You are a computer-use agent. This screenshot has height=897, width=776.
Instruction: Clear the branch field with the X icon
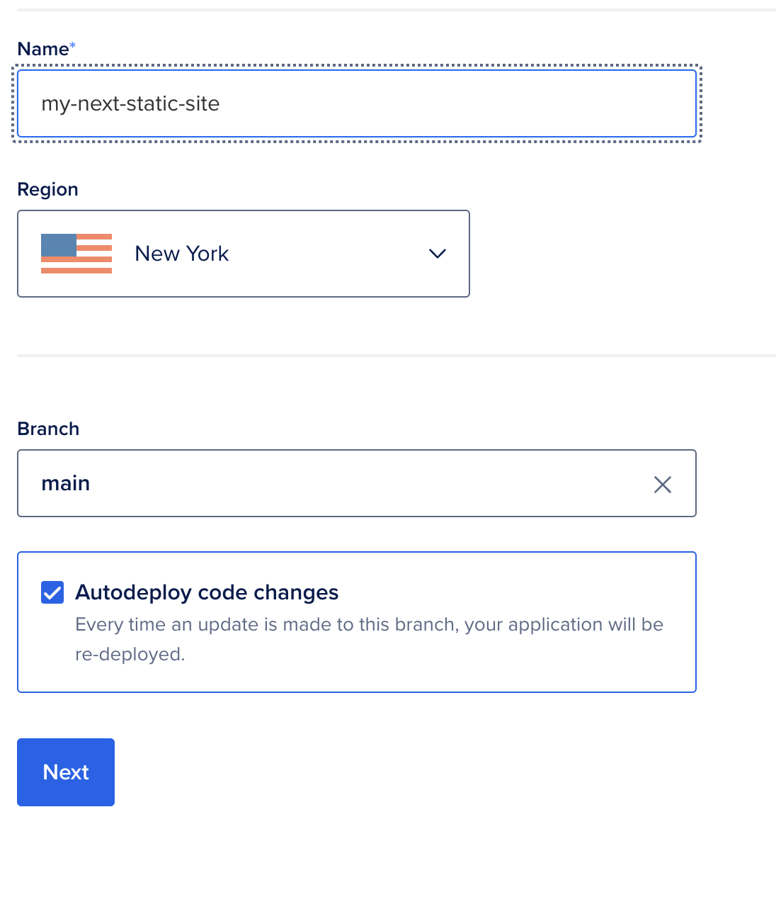click(663, 485)
